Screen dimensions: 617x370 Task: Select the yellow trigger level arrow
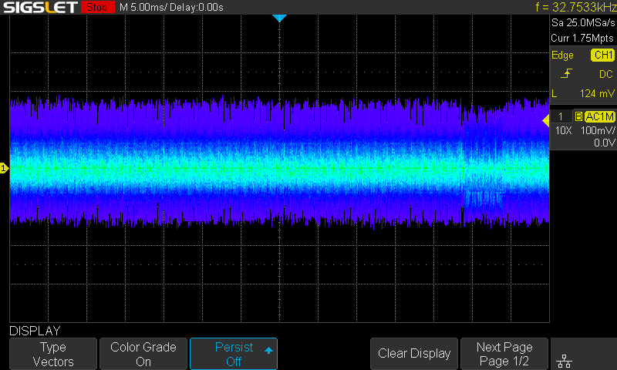pos(545,121)
